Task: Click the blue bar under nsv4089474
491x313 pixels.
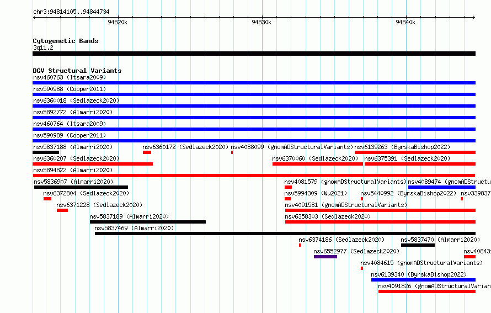Action: pyautogui.click(x=442, y=187)
